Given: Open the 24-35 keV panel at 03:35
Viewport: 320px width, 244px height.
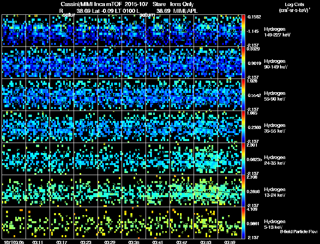Looking at the screenshot, I should 134,159.
